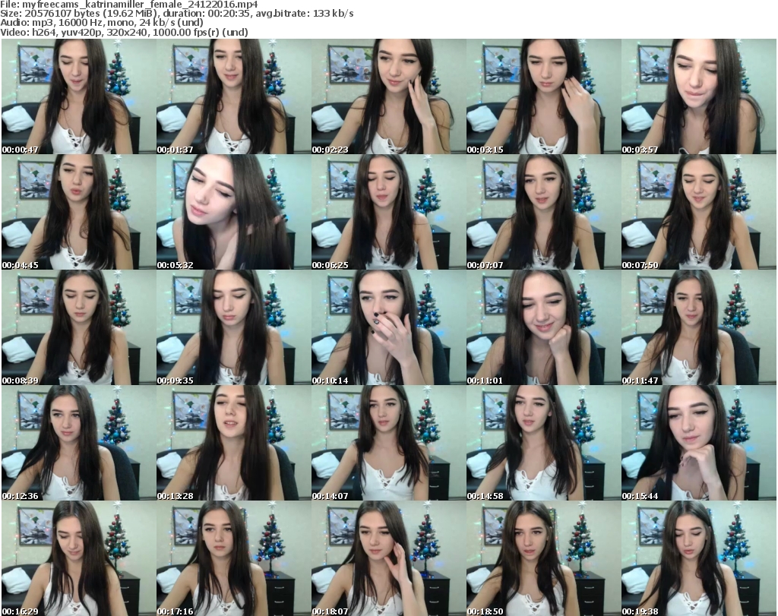Screen dimensions: 778x616
Task: Pick the frame timestamped 00:10:14
Action: (x=388, y=328)
